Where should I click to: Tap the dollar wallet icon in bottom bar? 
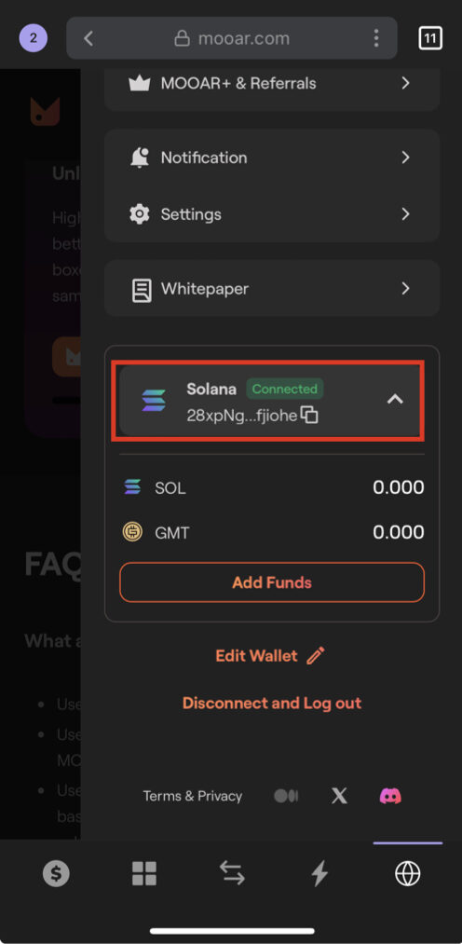click(x=56, y=873)
